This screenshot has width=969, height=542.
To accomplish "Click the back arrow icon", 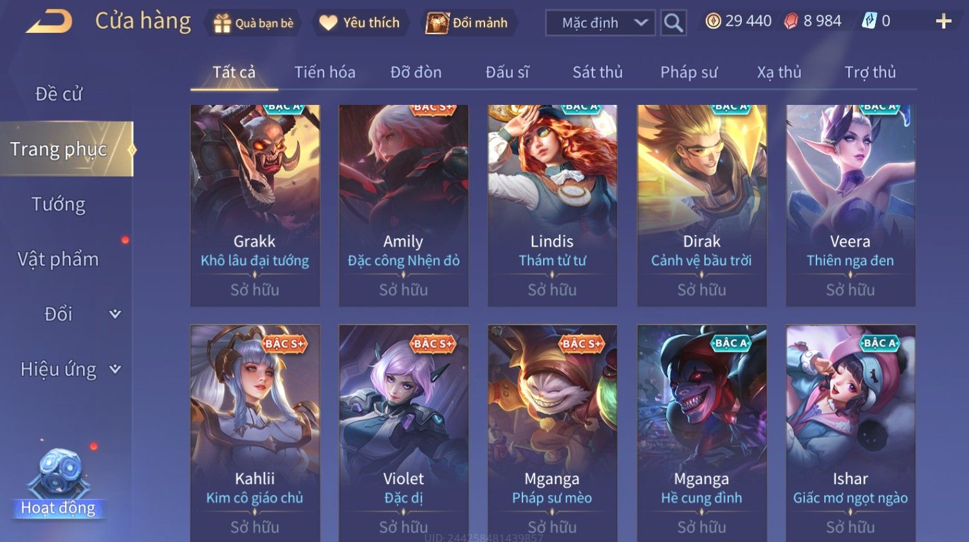I will (49, 22).
